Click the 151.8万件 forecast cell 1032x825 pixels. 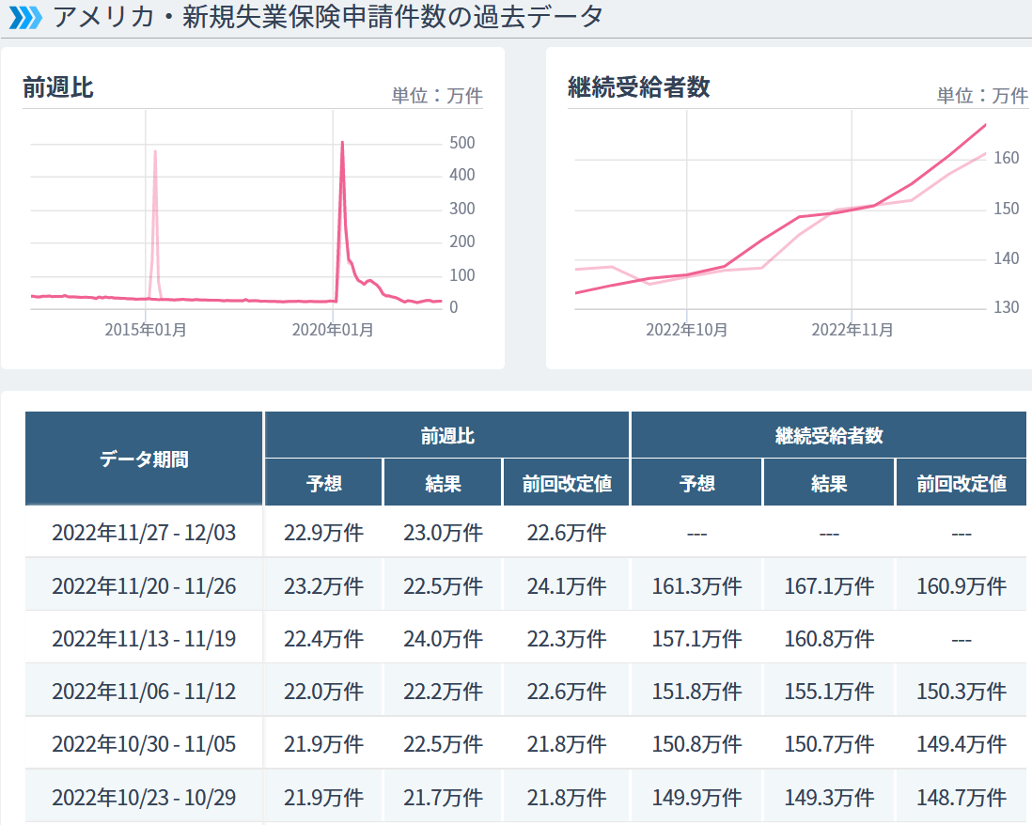(696, 691)
